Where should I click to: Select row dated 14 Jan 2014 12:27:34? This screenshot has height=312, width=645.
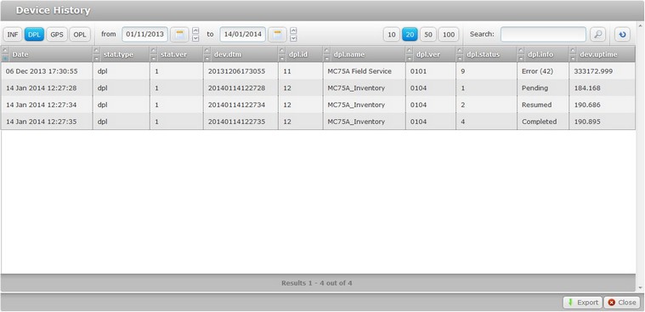pos(318,105)
